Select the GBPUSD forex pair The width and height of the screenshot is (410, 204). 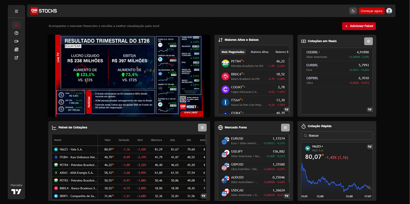253,166
